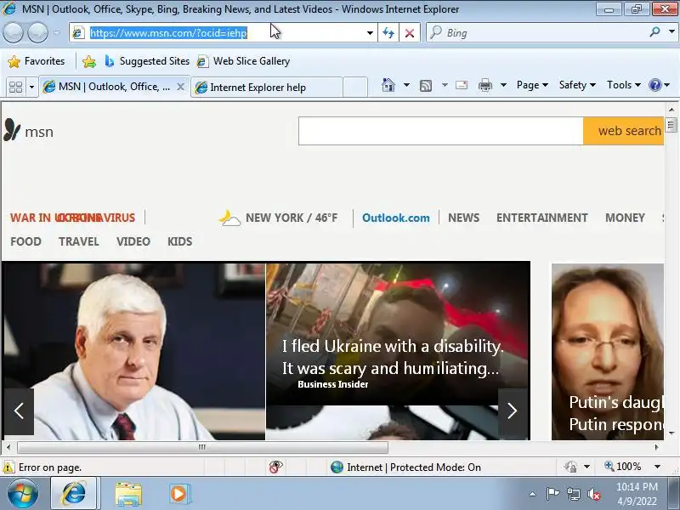Open the recent pages dropdown arrow
The height and width of the screenshot is (510, 680).
(57, 32)
